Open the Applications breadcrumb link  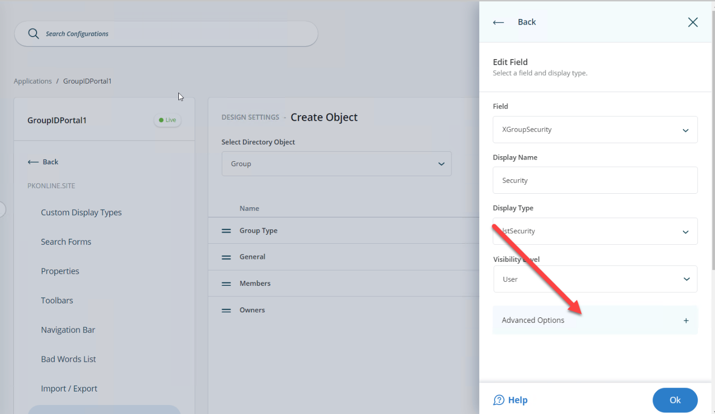[x=32, y=81]
